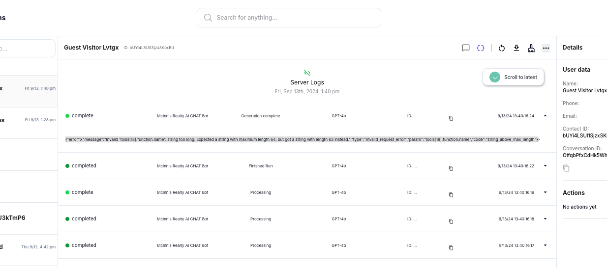Expand the 13:40:16.18 Processing log entry
The width and height of the screenshot is (607, 268).
(x=545, y=219)
